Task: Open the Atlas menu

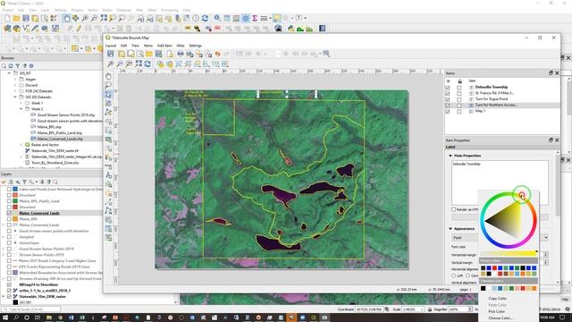Action: (181, 46)
